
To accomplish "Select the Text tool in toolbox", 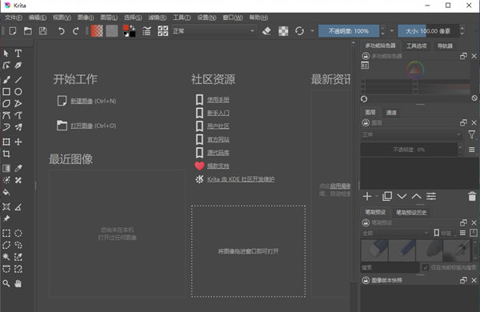I will pos(18,54).
